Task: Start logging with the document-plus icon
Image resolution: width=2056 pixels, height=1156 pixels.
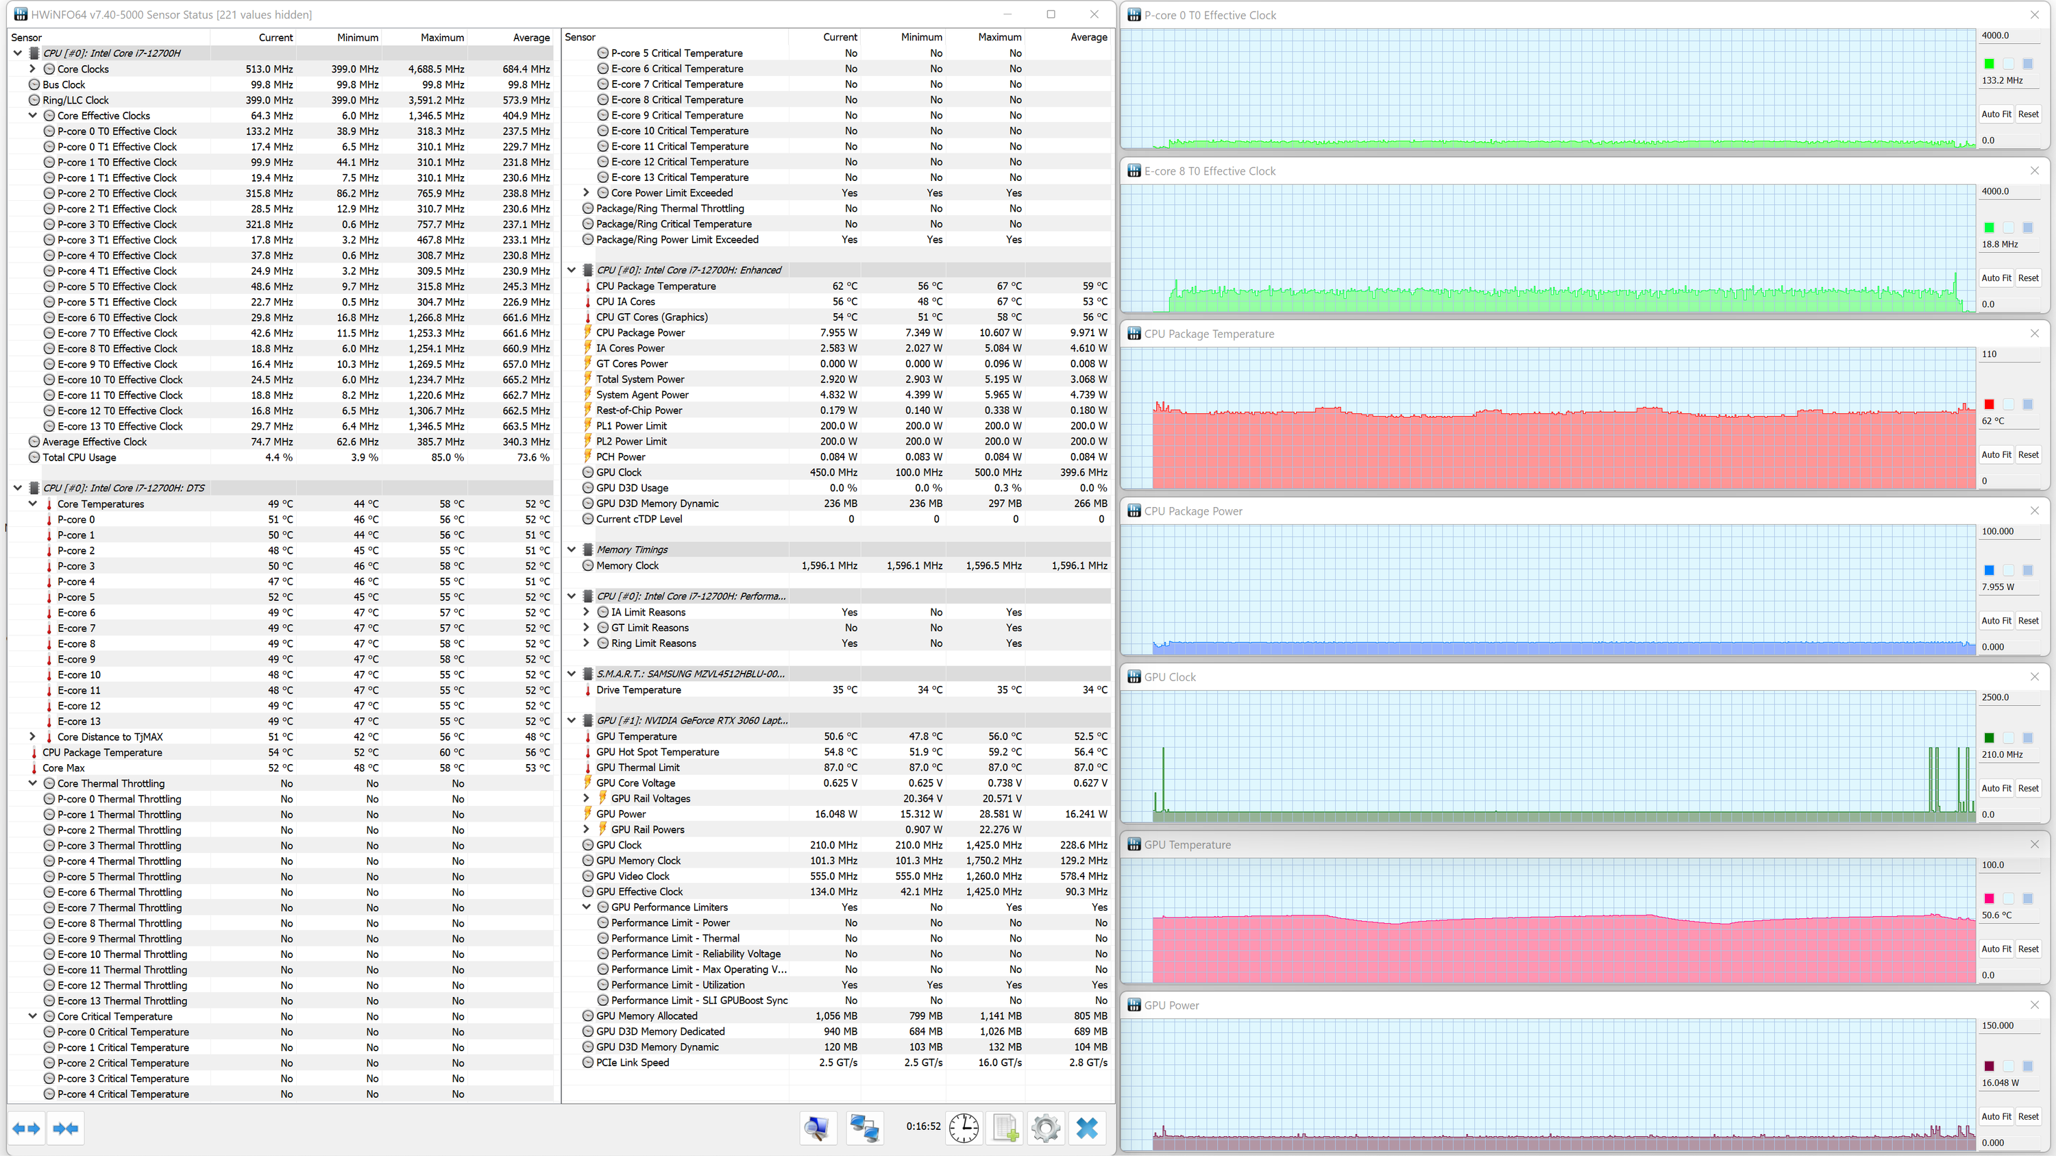Action: pyautogui.click(x=1005, y=1128)
